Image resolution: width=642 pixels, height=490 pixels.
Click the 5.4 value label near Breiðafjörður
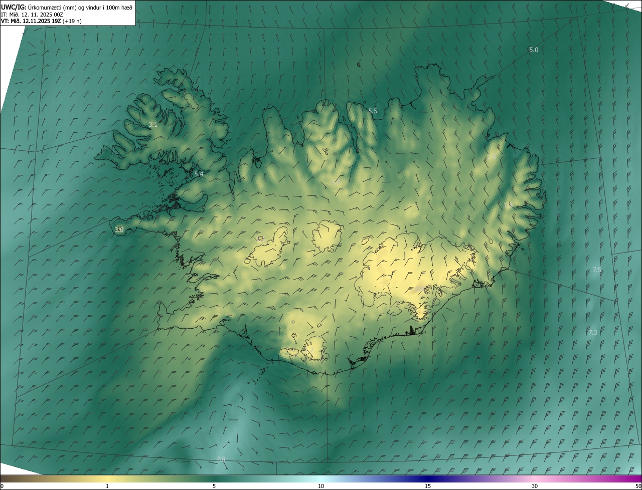(x=199, y=174)
